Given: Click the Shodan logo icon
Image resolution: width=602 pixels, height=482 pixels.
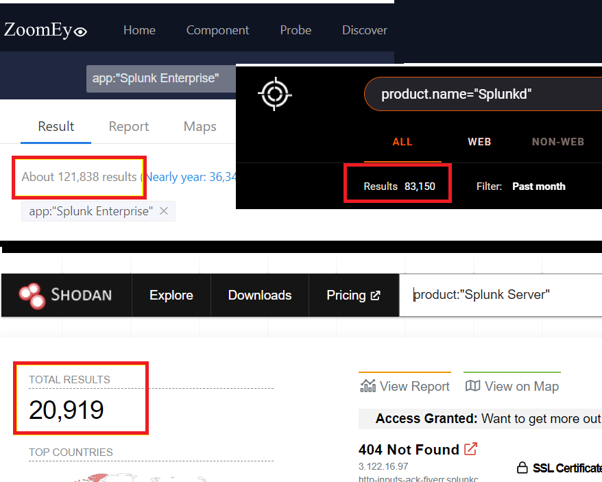Looking at the screenshot, I should point(32,295).
